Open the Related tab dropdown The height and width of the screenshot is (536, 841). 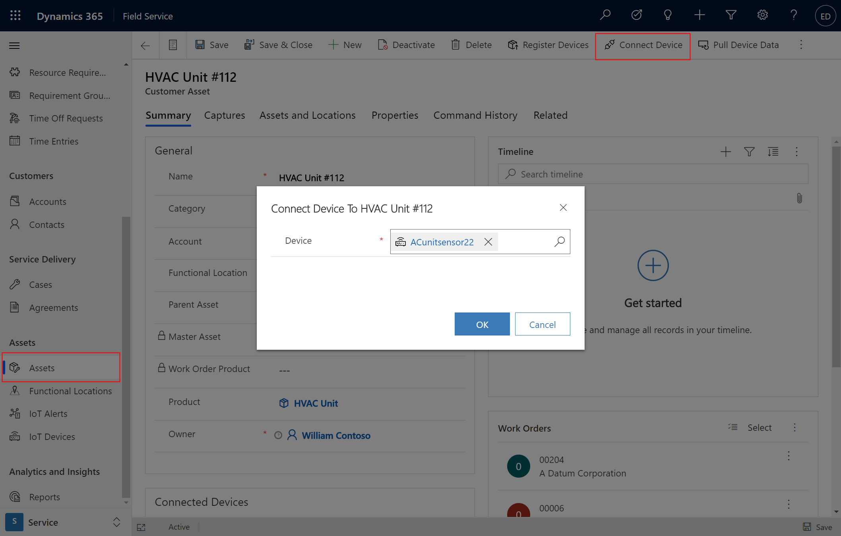click(550, 116)
